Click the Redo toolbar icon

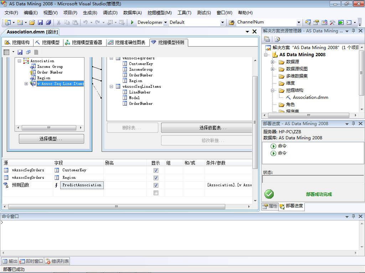pyautogui.click(x=98, y=22)
